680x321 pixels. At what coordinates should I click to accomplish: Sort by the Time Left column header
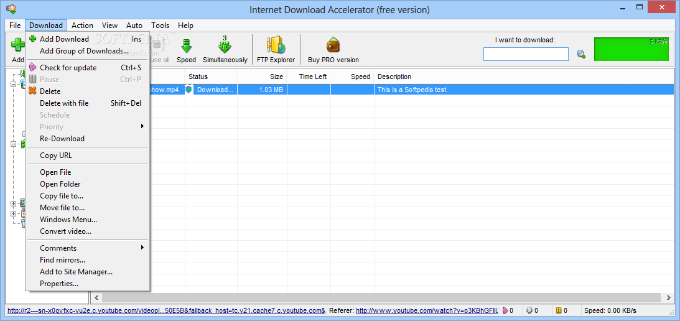tap(309, 77)
